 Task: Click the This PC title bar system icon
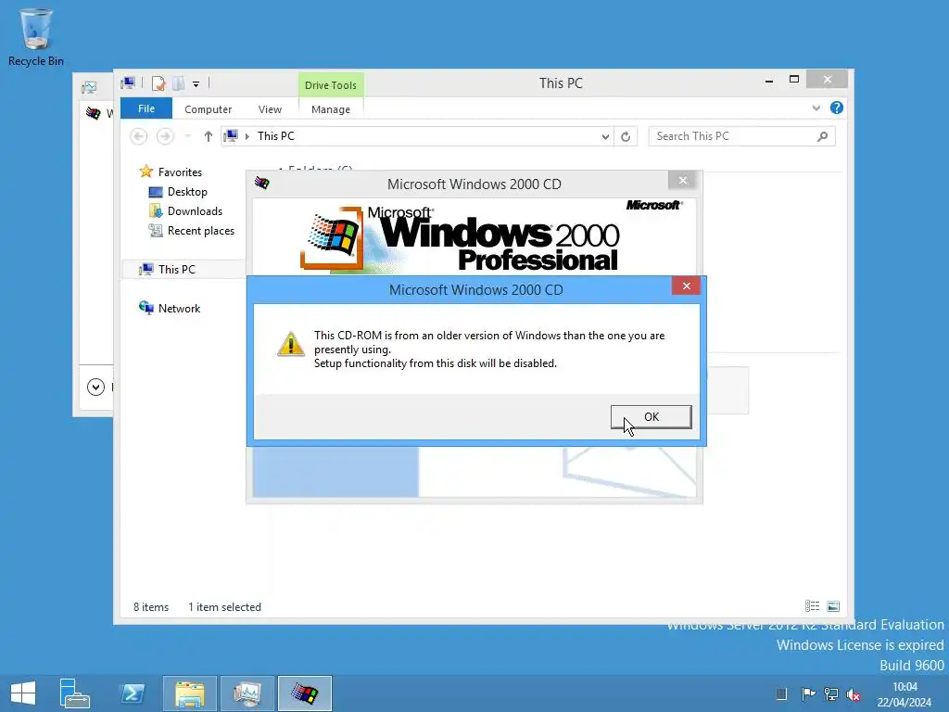128,83
